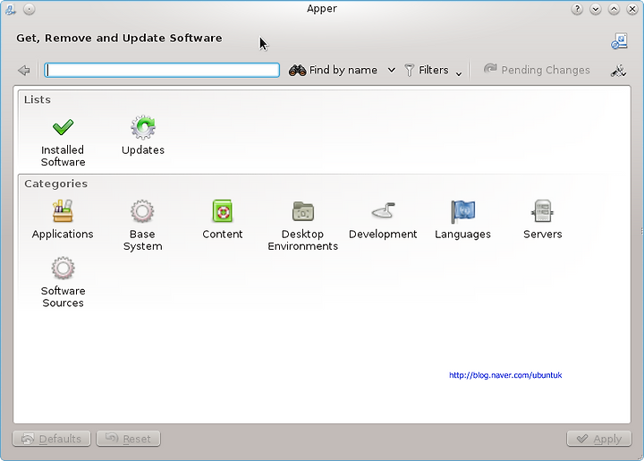This screenshot has width=644, height=461.
Task: Close the Apper window
Action: 632,9
